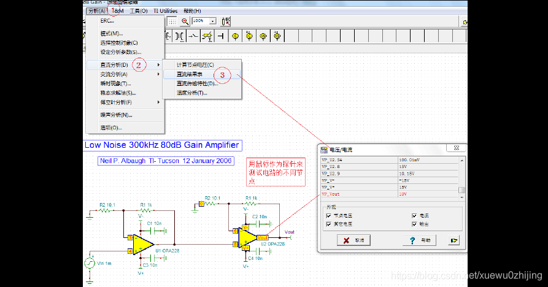
Task: Select the VP_U2.54 row in results
Action: point(390,160)
